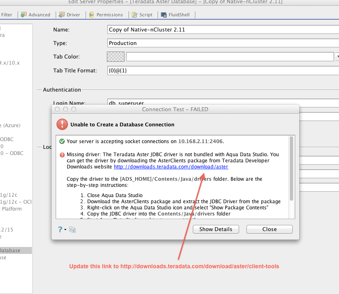Viewport: 339px width, 294px height.
Task: Open the FluidShell tab
Action: (x=175, y=15)
